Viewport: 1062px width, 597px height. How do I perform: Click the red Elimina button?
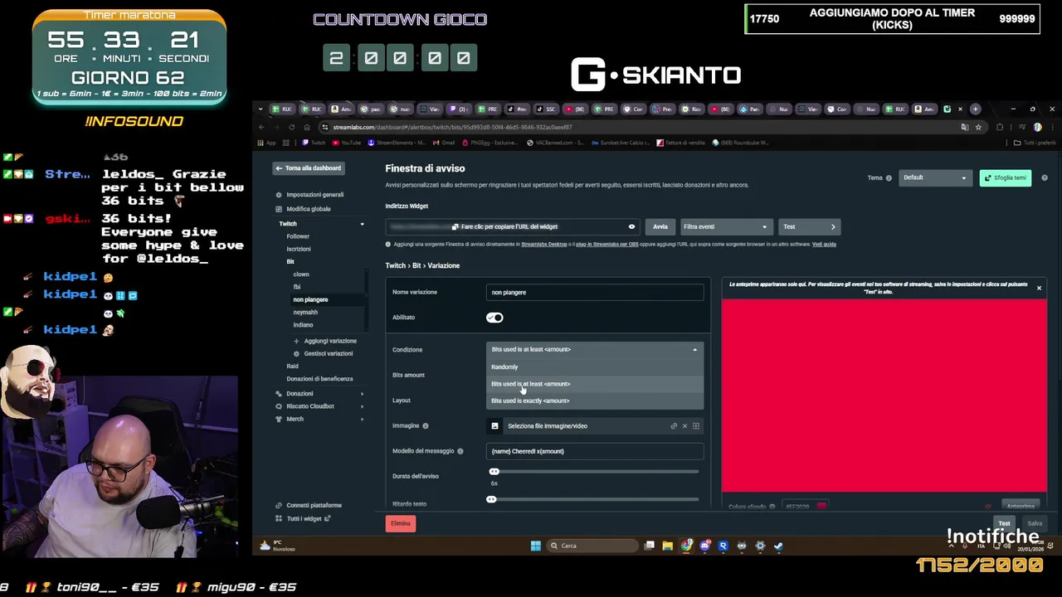point(401,523)
